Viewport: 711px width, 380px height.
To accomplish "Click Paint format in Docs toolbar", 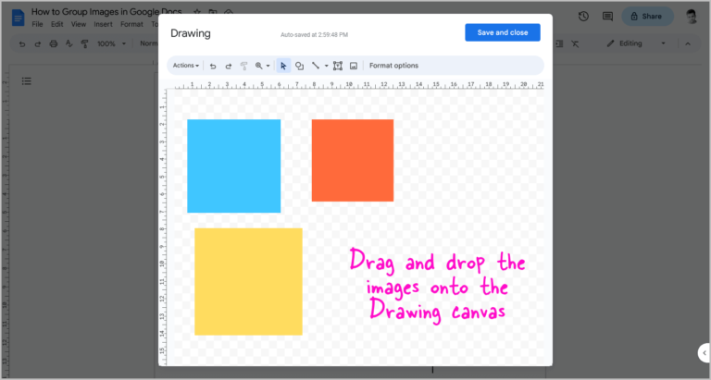I will point(84,44).
